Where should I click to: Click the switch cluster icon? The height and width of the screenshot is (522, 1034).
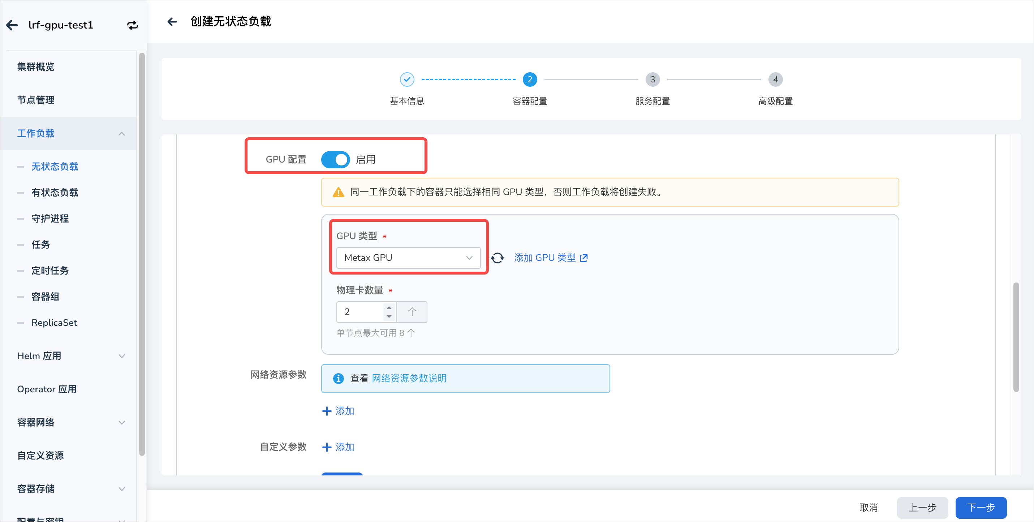(133, 25)
